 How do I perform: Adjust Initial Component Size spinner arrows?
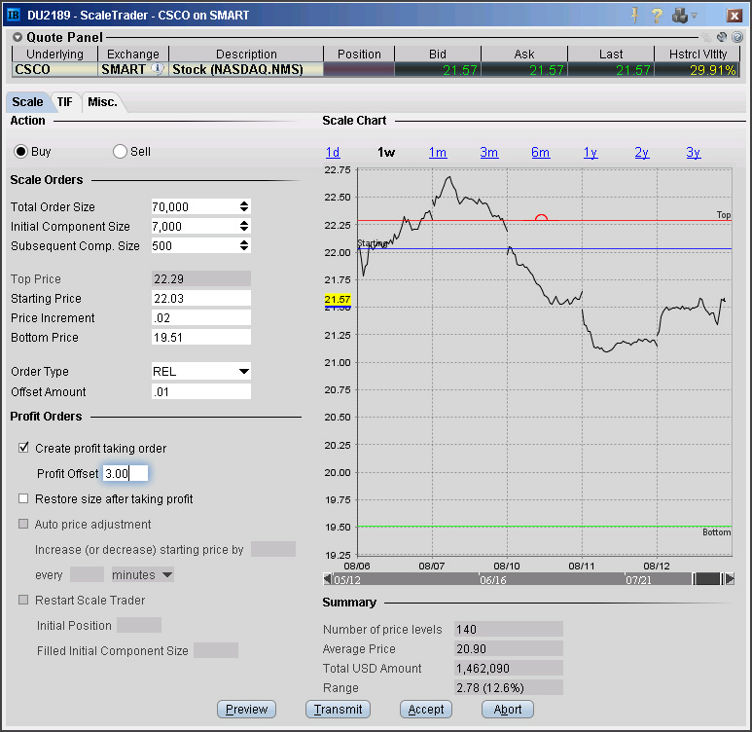click(244, 226)
